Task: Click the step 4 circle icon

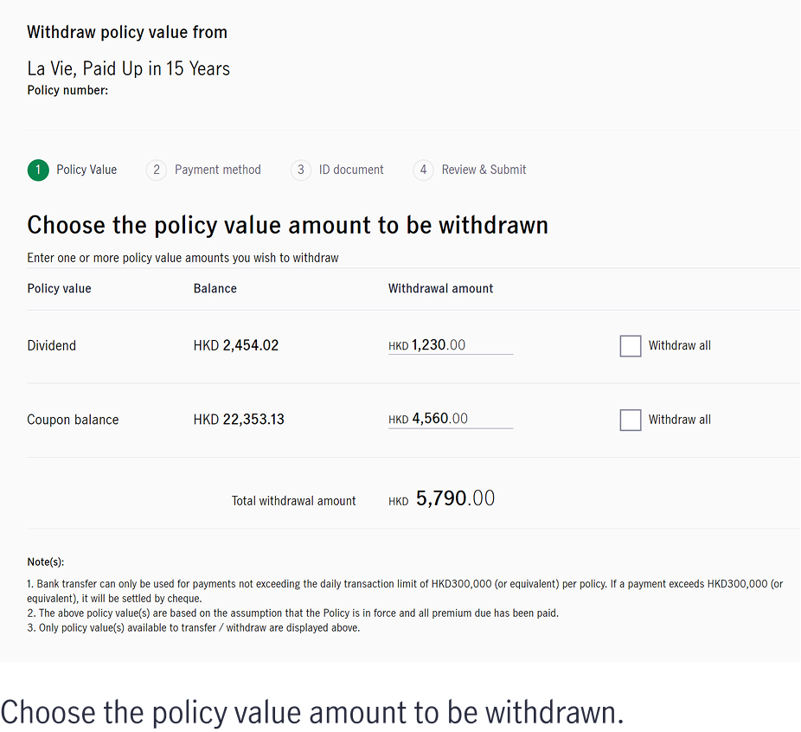Action: click(424, 170)
